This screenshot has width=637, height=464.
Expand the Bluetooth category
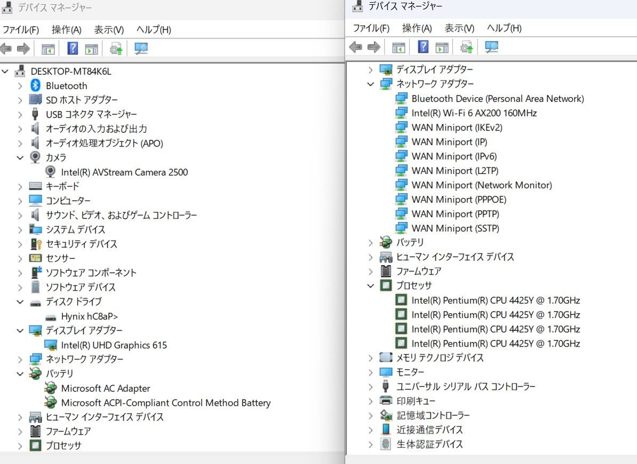click(20, 86)
